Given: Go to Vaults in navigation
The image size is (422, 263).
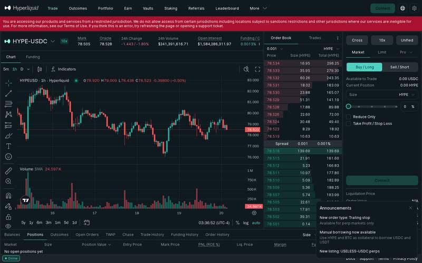Looking at the screenshot, I should (148, 8).
